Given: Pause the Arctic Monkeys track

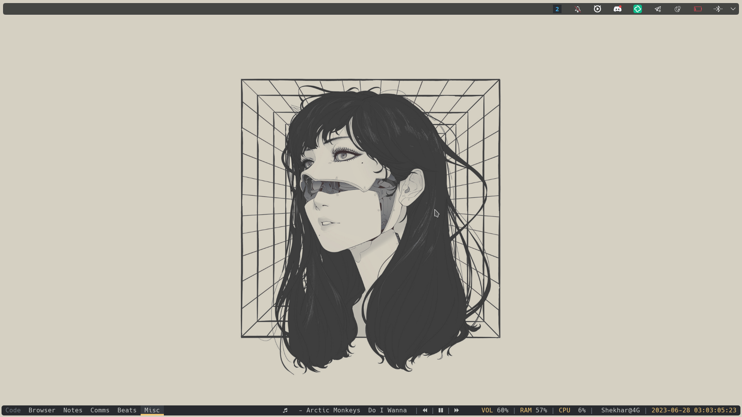Looking at the screenshot, I should [441, 410].
